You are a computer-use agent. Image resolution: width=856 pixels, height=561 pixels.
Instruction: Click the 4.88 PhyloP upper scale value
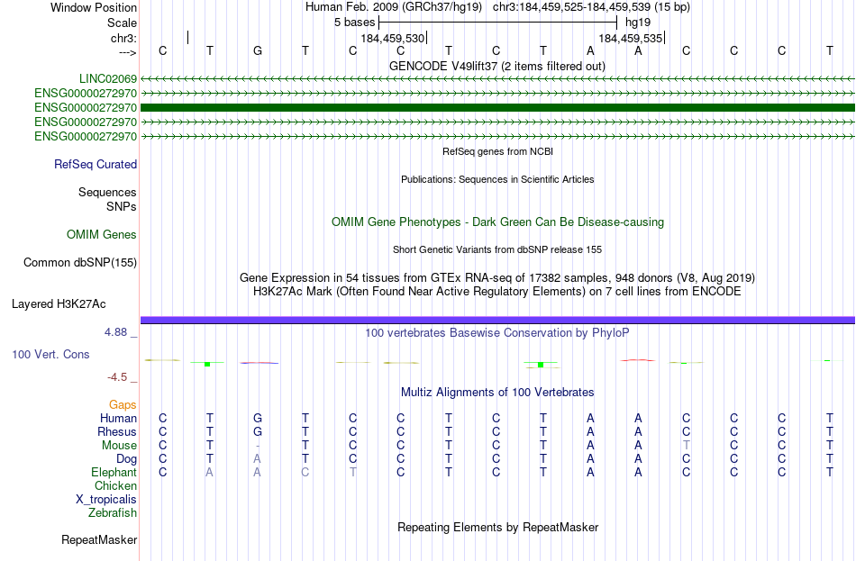point(115,331)
